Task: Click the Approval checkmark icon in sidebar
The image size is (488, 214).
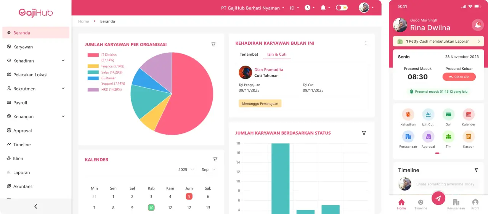Action: tap(9, 130)
